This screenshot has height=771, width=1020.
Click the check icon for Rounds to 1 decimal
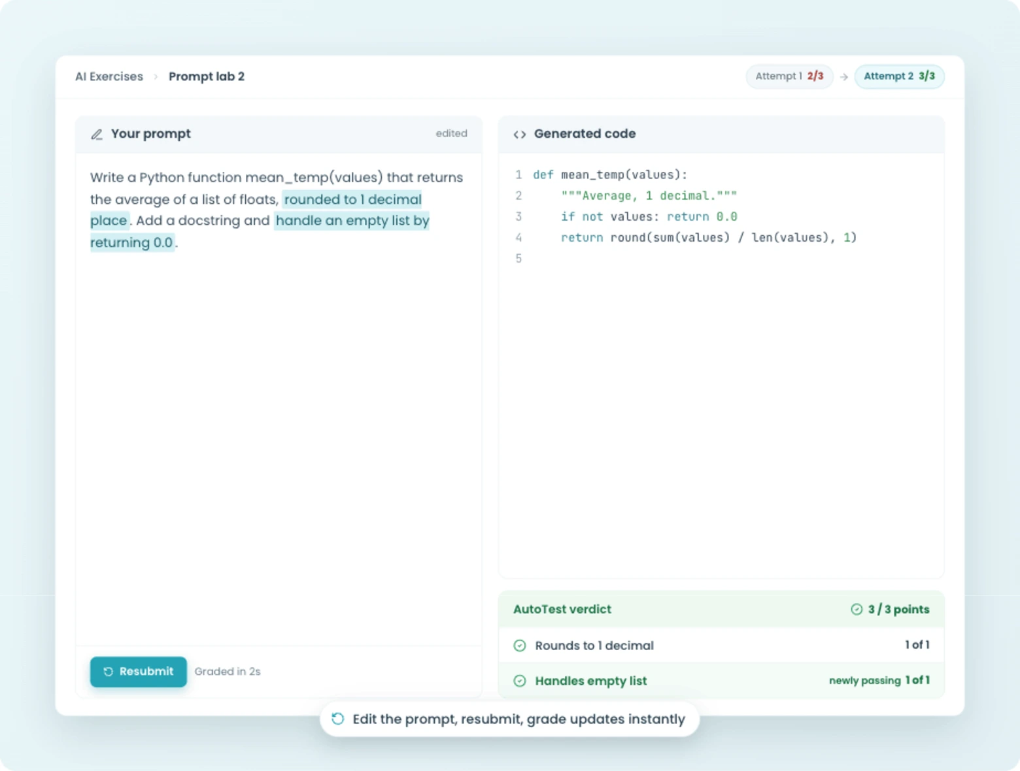(520, 646)
